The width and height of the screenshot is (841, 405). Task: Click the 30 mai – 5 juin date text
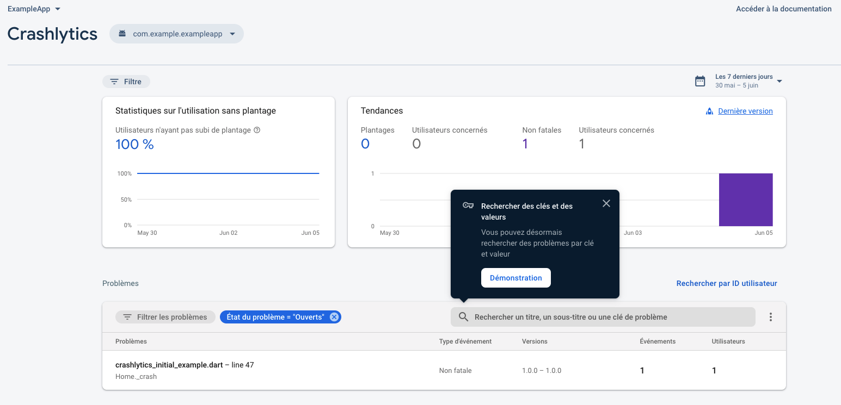(736, 85)
